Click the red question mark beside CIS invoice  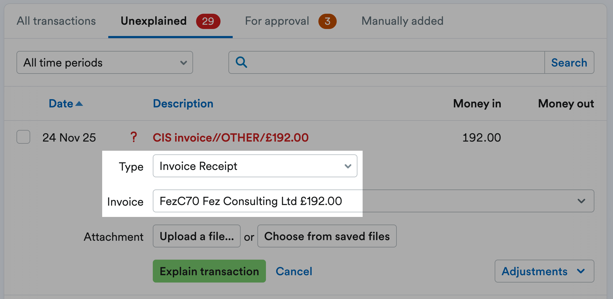134,137
